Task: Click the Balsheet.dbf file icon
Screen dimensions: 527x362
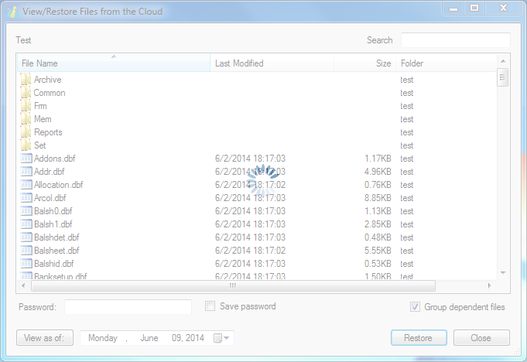Action: coord(26,250)
